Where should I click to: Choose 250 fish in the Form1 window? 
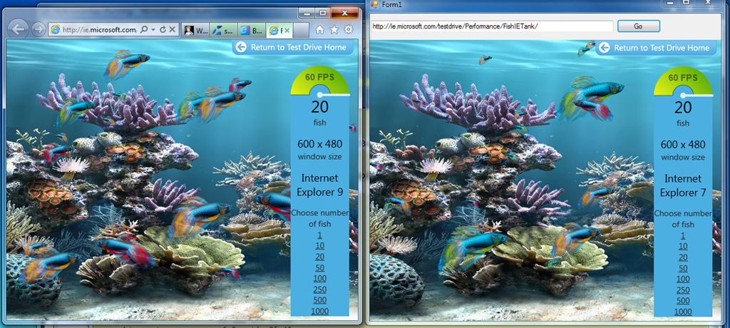[683, 289]
